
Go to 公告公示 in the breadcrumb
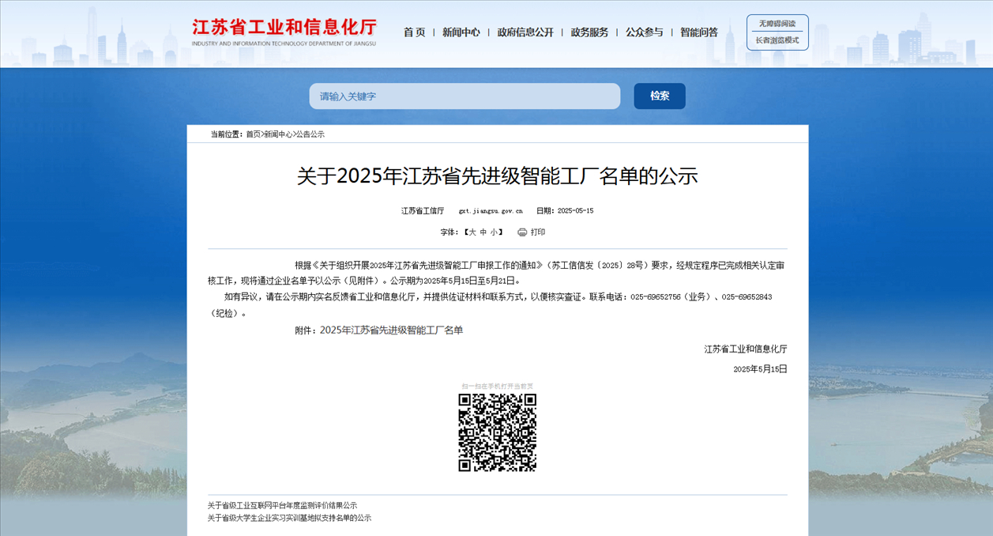tap(310, 134)
